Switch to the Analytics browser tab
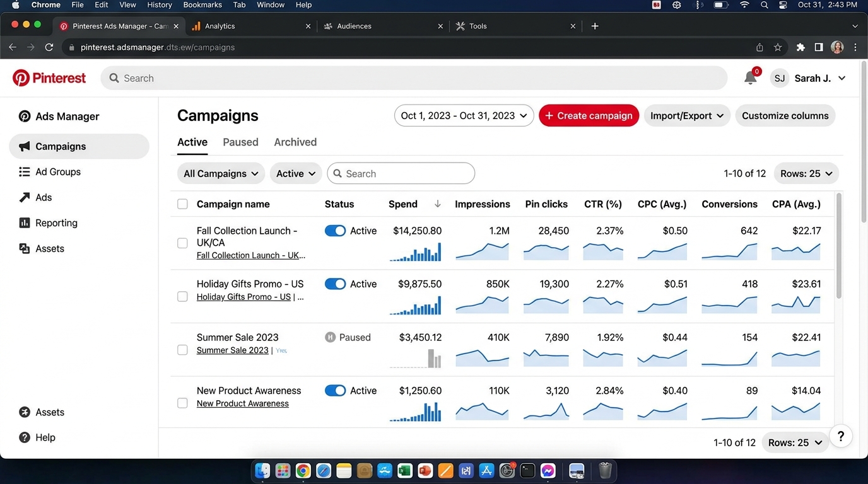This screenshot has height=484, width=868. tap(251, 26)
